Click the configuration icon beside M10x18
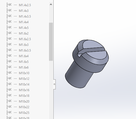Image resolution: width=136 pixels, height=119 pixels. tap(9, 96)
